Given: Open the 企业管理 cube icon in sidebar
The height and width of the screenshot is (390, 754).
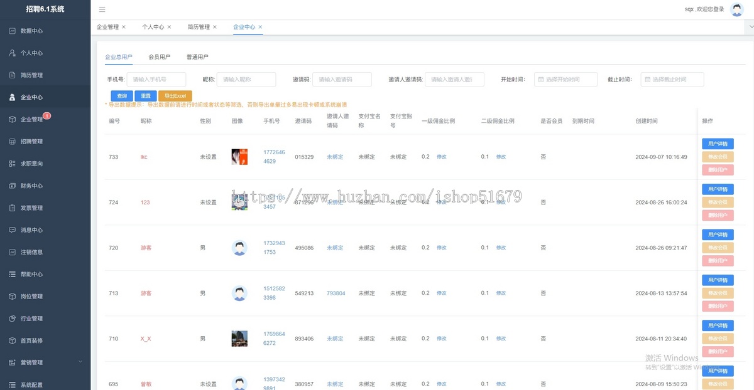Looking at the screenshot, I should pyautogui.click(x=13, y=119).
